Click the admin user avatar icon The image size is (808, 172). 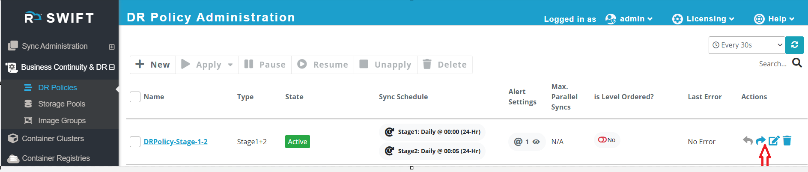(611, 19)
